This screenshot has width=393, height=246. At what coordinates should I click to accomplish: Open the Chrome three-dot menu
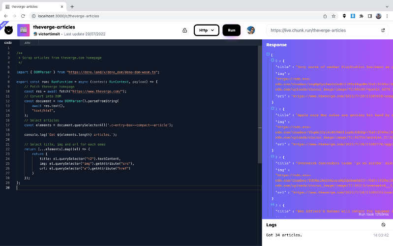click(387, 16)
